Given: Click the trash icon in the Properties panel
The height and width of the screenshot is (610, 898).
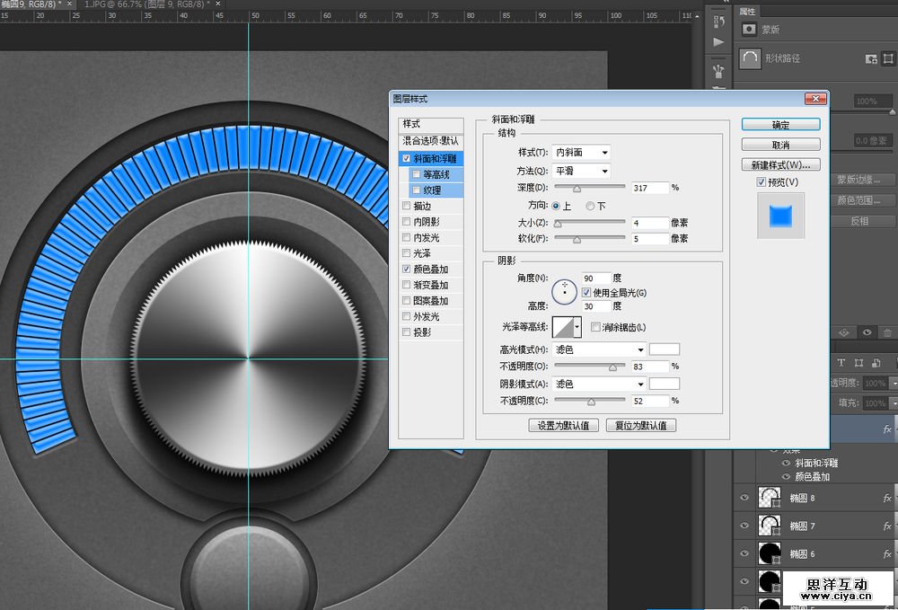Looking at the screenshot, I should point(887,332).
